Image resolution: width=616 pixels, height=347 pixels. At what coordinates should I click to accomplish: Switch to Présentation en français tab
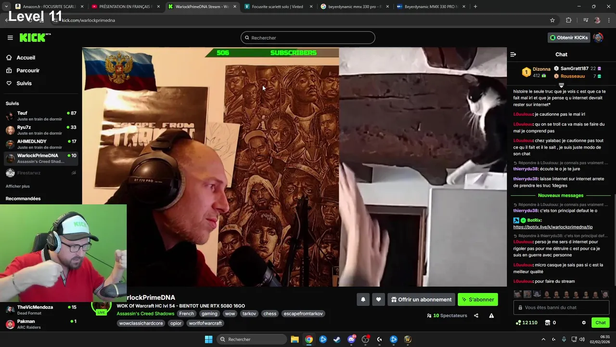[125, 7]
